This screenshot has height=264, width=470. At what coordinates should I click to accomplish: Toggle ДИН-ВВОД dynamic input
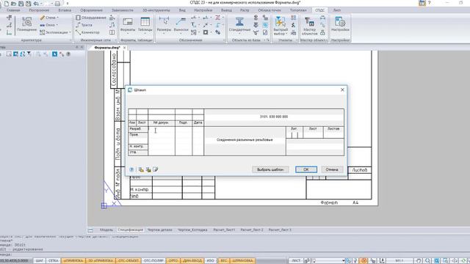click(192, 261)
